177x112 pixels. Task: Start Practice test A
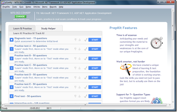[95, 49]
